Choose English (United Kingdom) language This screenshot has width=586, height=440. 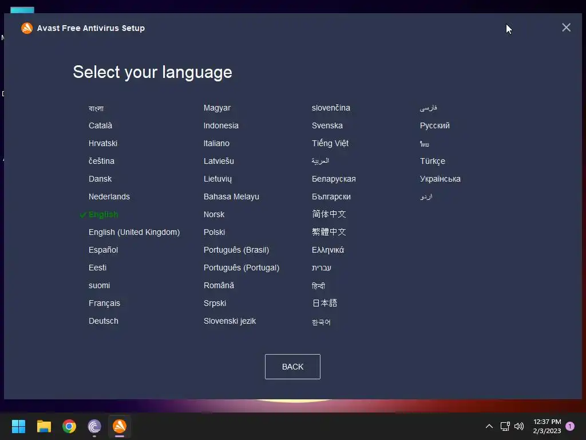click(134, 233)
